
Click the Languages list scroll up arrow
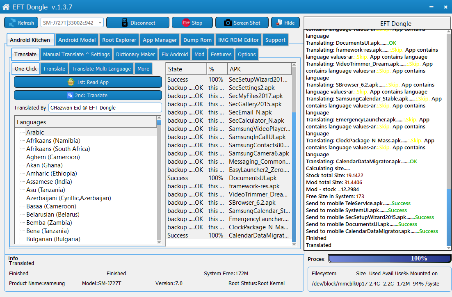pos(159,118)
